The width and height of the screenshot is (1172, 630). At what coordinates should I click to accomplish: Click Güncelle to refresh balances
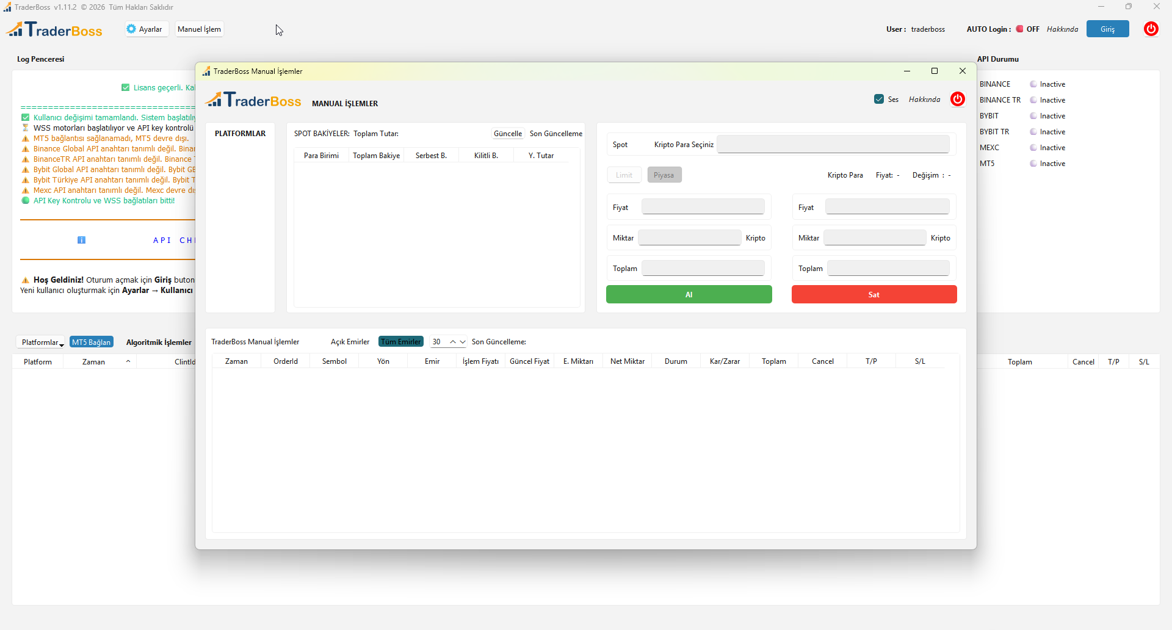[x=508, y=134]
